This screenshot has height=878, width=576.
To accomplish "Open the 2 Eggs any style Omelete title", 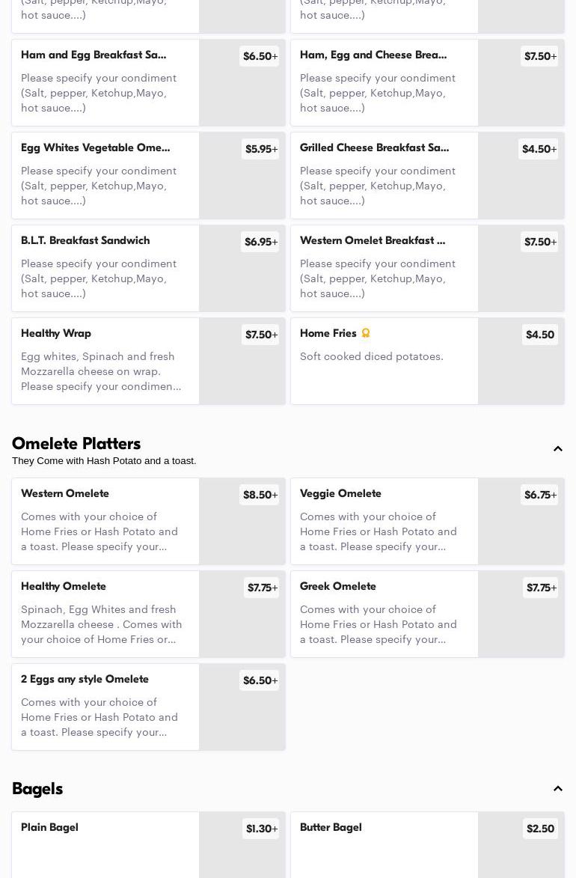I will tap(85, 679).
